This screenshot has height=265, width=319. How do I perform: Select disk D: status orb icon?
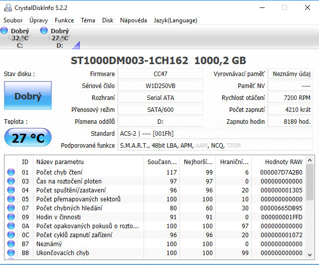[44, 31]
